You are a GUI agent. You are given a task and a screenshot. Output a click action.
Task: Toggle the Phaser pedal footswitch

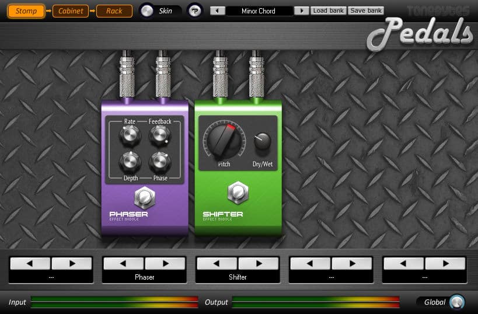(145, 197)
